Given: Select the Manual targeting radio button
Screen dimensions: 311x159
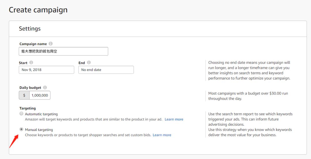Looking at the screenshot, I should (x=21, y=129).
